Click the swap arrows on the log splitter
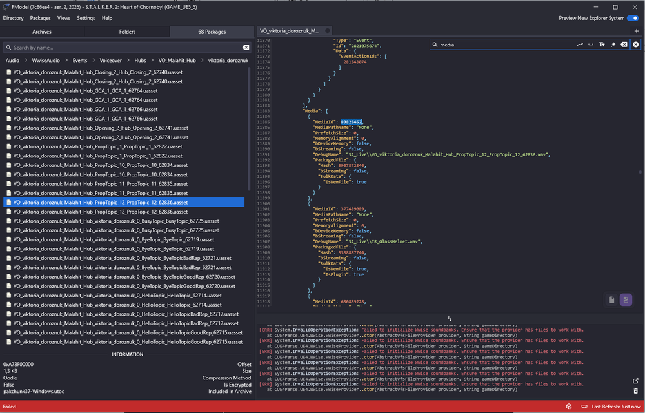The width and height of the screenshot is (645, 413). pyautogui.click(x=450, y=319)
